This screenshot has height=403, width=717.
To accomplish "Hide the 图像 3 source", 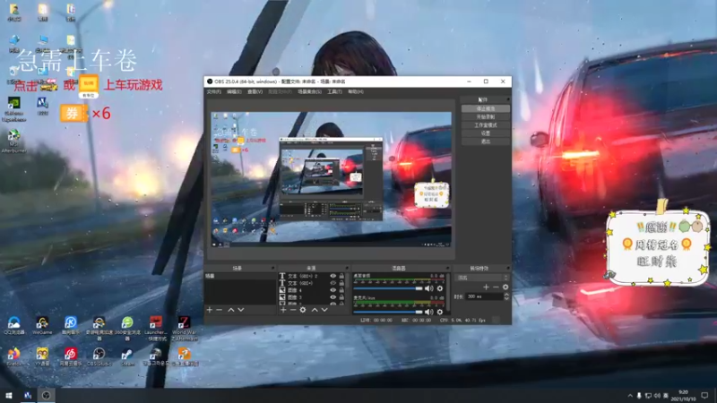I will (x=333, y=297).
